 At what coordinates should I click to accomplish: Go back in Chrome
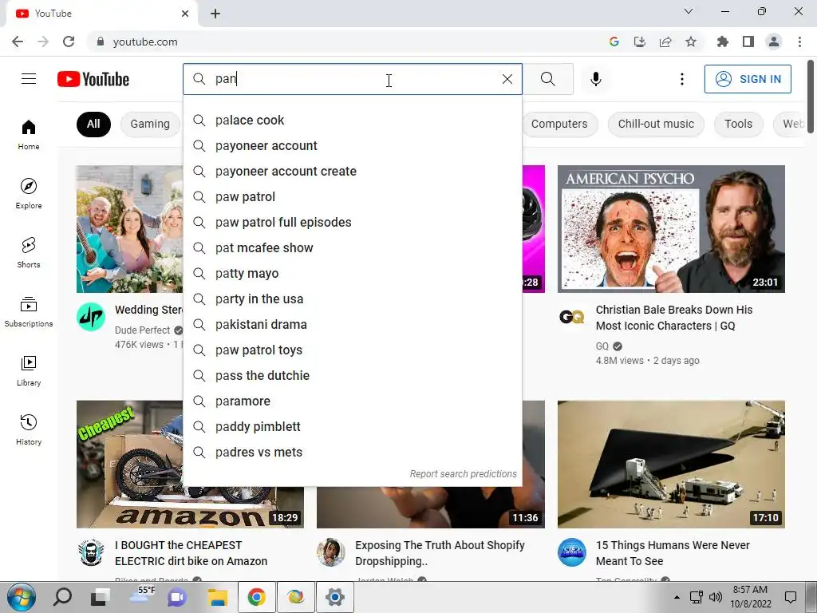[x=18, y=42]
